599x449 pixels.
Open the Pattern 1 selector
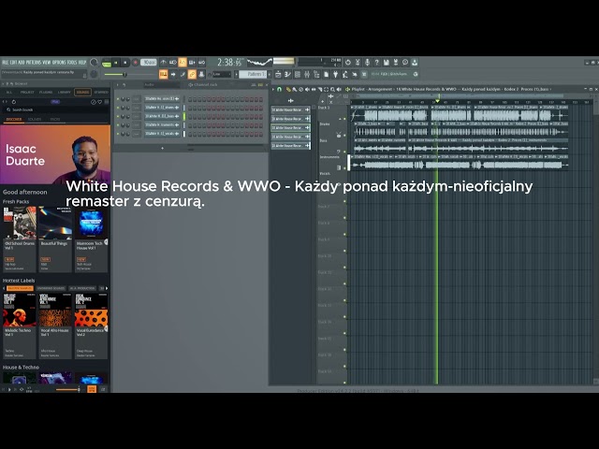click(253, 74)
